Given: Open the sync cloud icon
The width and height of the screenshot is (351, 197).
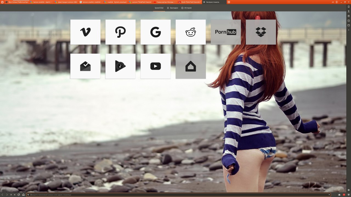Looking at the screenshot, I should [333, 2].
